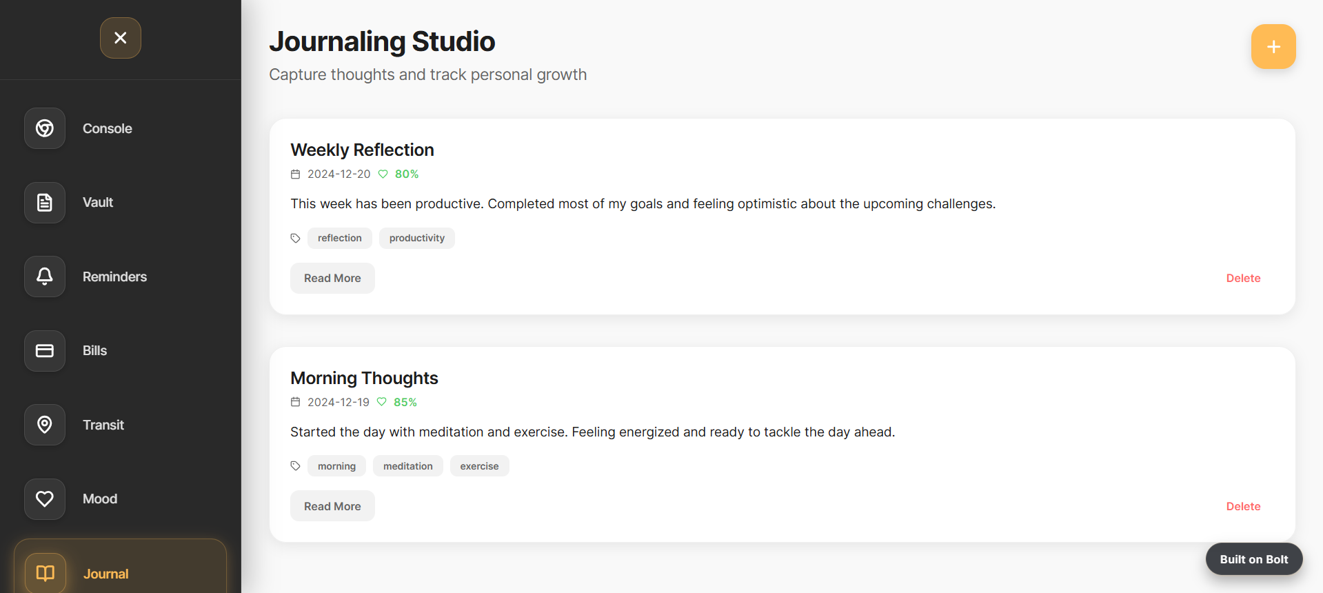Go to the Transit section
This screenshot has height=593, width=1323.
tap(103, 425)
